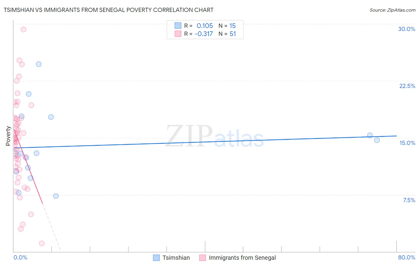This screenshot has width=419, height=266.
Task: Click the pink Immigrants from Senegal swatch
Action: click(202, 258)
